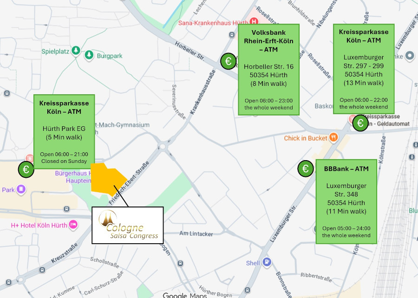
Task: Click the euro marker beside Kreissparkasse Geldautomat label
Action: (x=360, y=123)
